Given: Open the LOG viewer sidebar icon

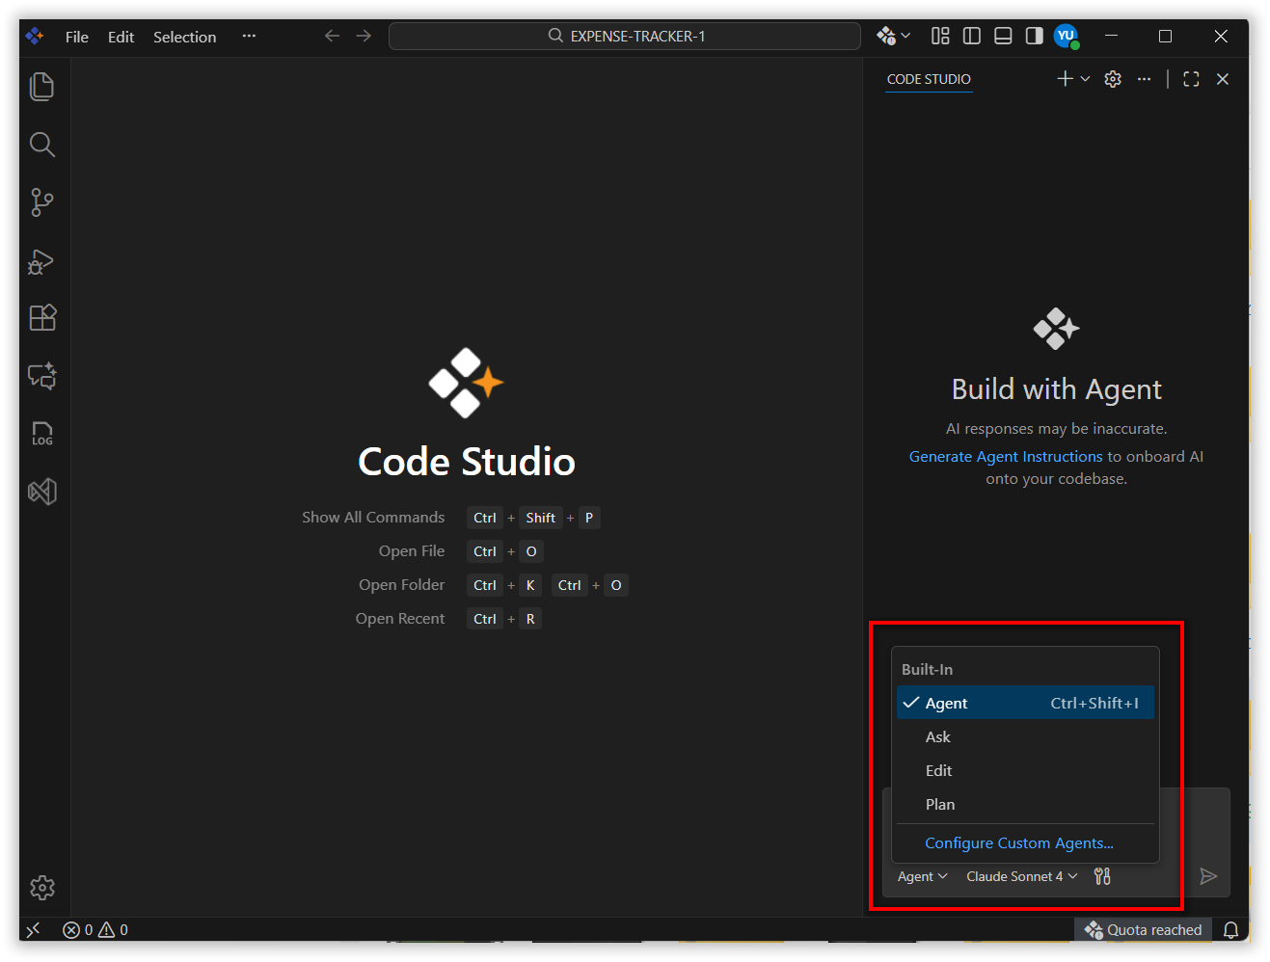Looking at the screenshot, I should (x=42, y=434).
